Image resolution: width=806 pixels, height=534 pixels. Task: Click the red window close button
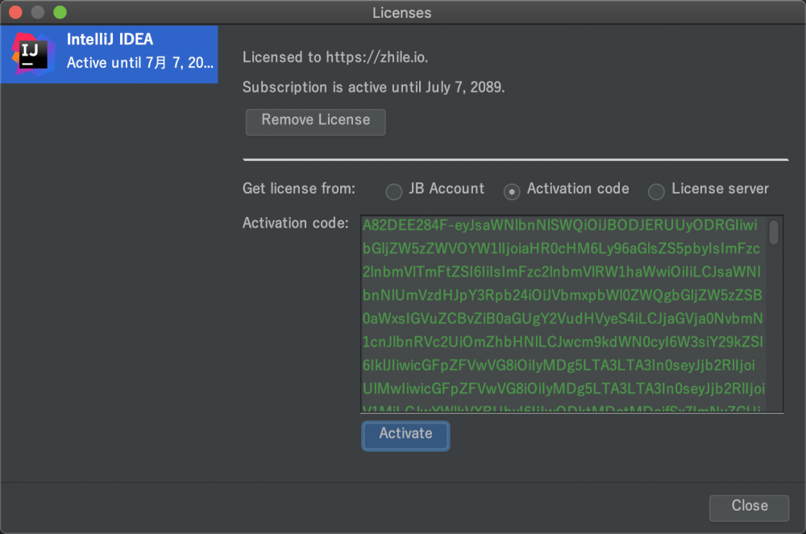click(x=15, y=13)
